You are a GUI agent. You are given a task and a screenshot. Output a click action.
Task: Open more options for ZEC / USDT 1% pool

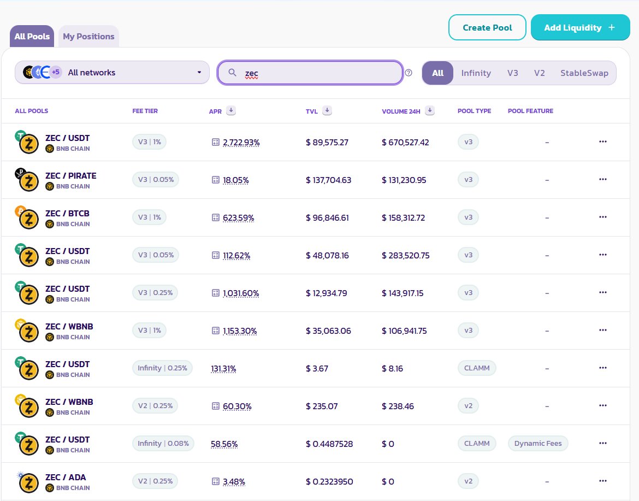click(603, 142)
